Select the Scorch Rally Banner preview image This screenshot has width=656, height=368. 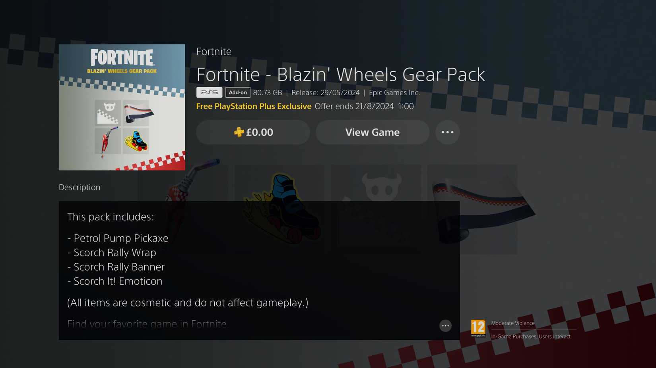[x=376, y=209]
